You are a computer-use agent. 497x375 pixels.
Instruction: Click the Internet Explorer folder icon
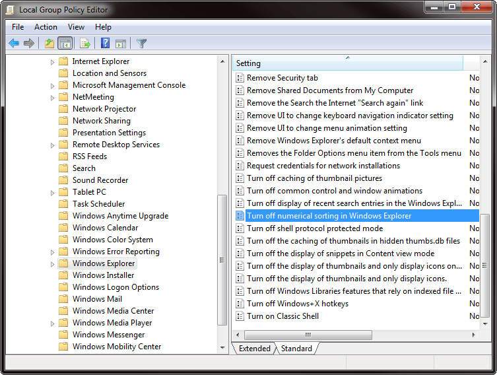click(63, 61)
